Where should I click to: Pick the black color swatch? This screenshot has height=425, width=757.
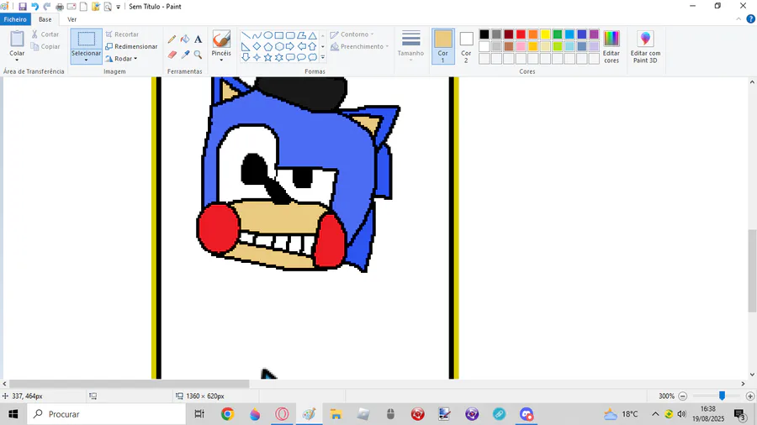pyautogui.click(x=484, y=34)
